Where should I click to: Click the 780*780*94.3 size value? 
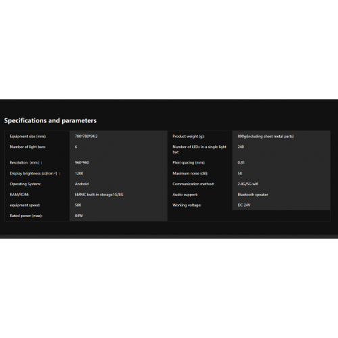point(86,137)
